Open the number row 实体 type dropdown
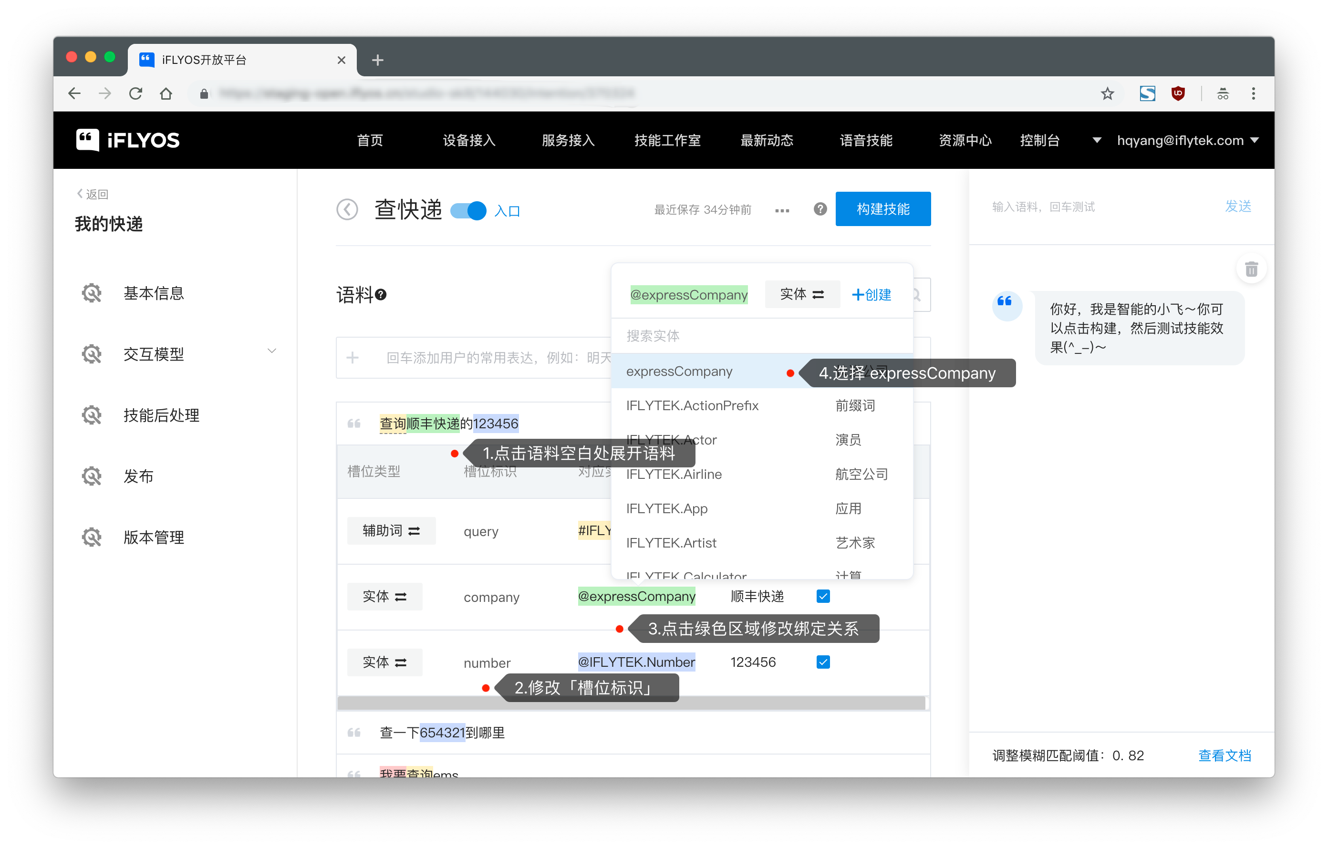 click(384, 662)
